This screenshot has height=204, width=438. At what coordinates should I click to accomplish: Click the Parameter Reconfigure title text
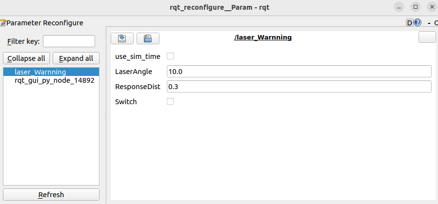click(45, 23)
